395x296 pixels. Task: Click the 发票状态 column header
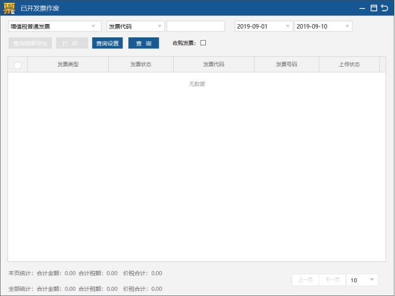(x=141, y=64)
